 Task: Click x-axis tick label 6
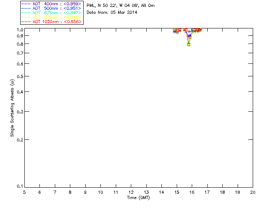point(40,192)
